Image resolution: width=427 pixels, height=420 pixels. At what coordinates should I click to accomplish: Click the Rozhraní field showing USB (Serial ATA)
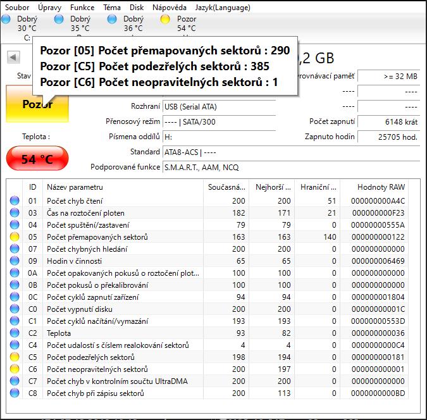click(x=219, y=106)
